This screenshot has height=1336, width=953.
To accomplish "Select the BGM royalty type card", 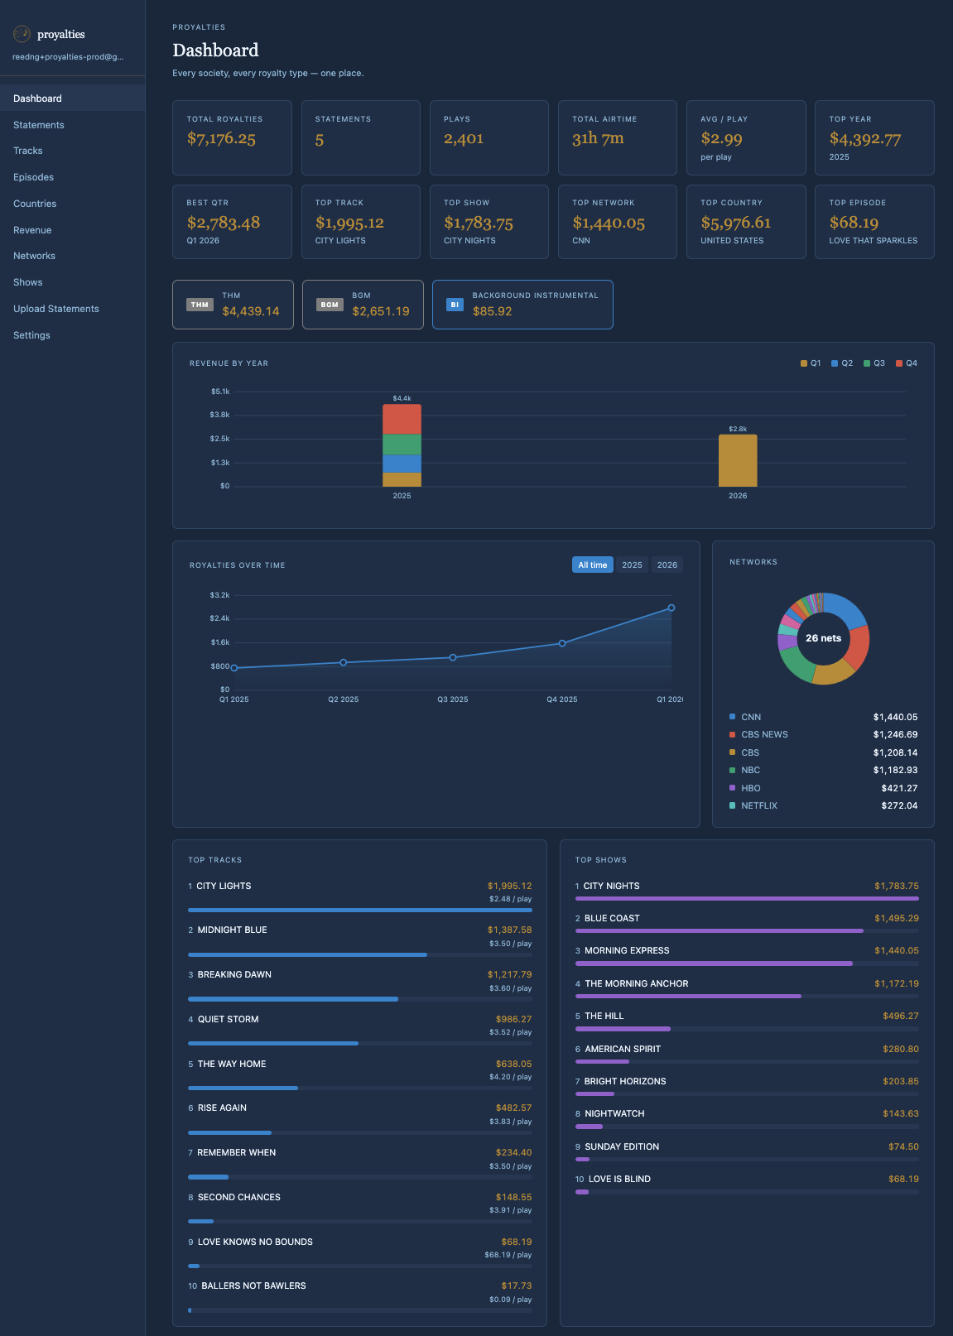I will pyautogui.click(x=363, y=305).
